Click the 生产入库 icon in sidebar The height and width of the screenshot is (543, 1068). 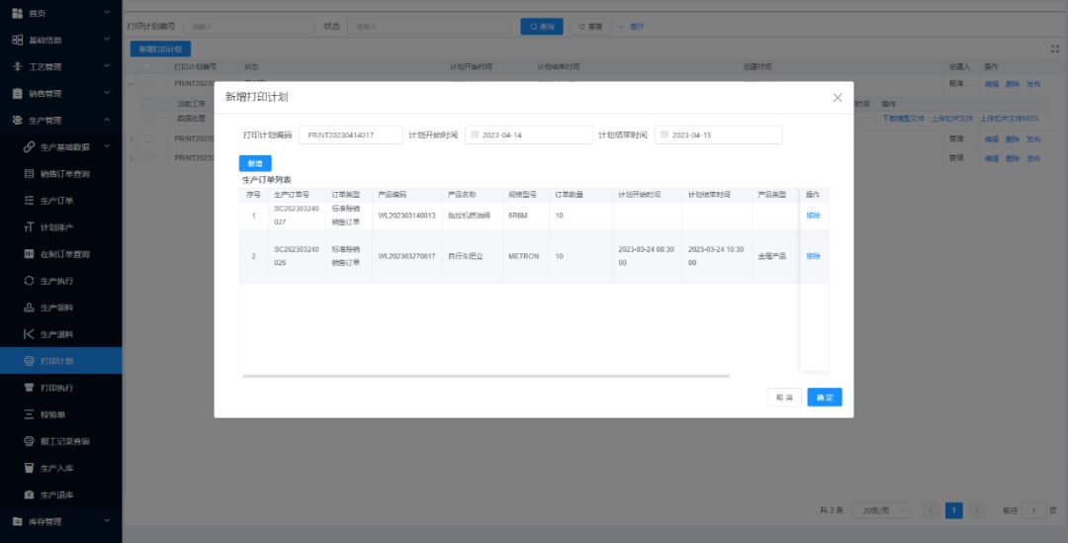click(29, 468)
